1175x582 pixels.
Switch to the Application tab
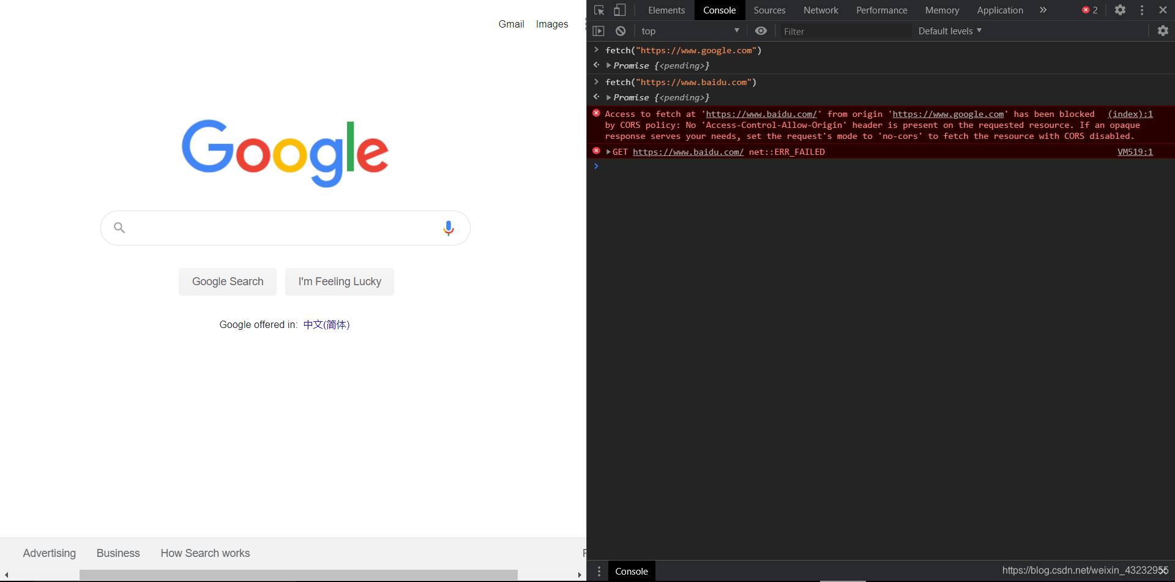tap(999, 10)
